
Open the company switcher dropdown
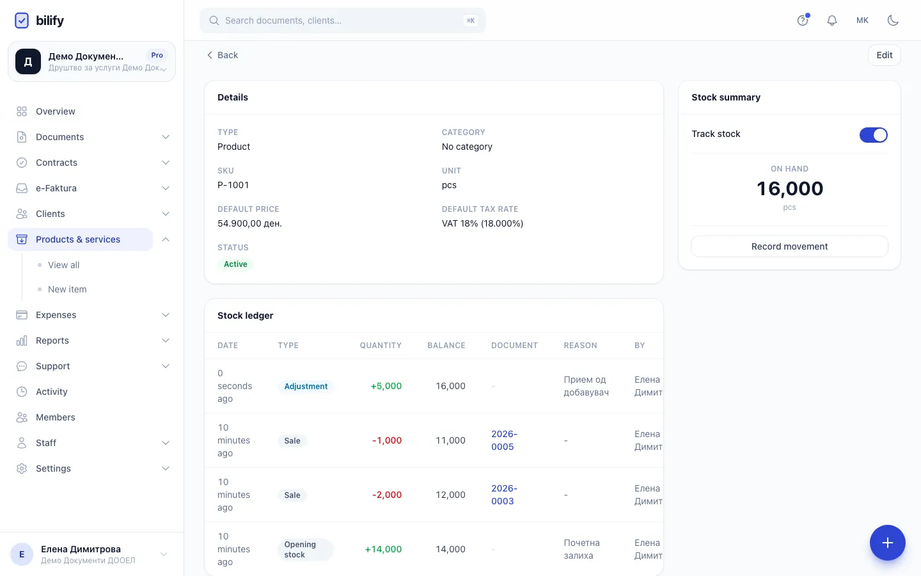pos(91,61)
